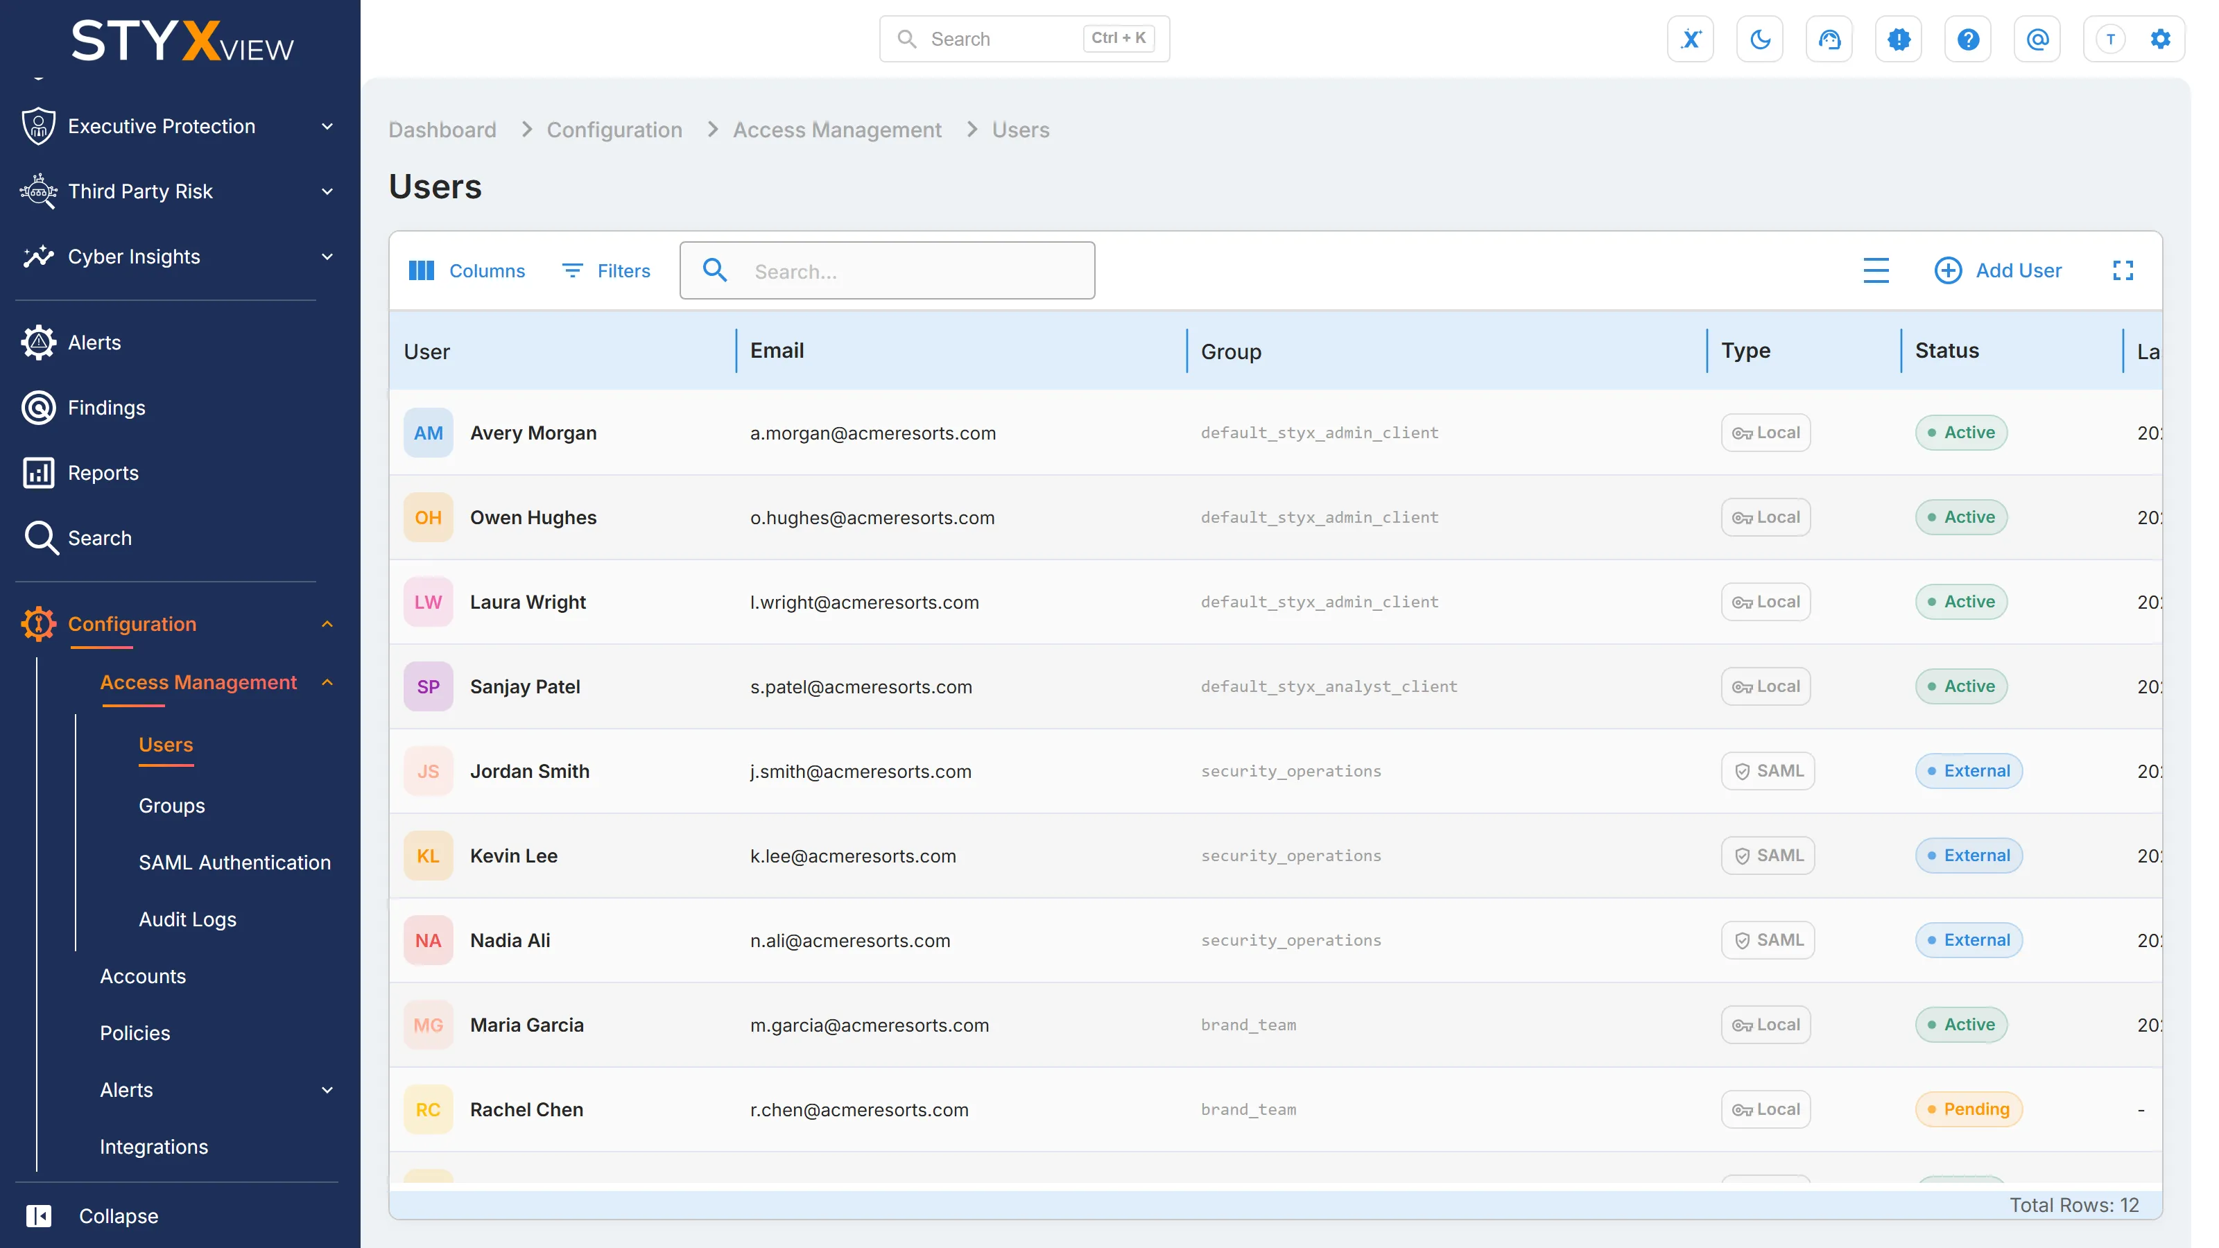The width and height of the screenshot is (2219, 1248).
Task: Select Groups under Access Management
Action: coord(171,805)
